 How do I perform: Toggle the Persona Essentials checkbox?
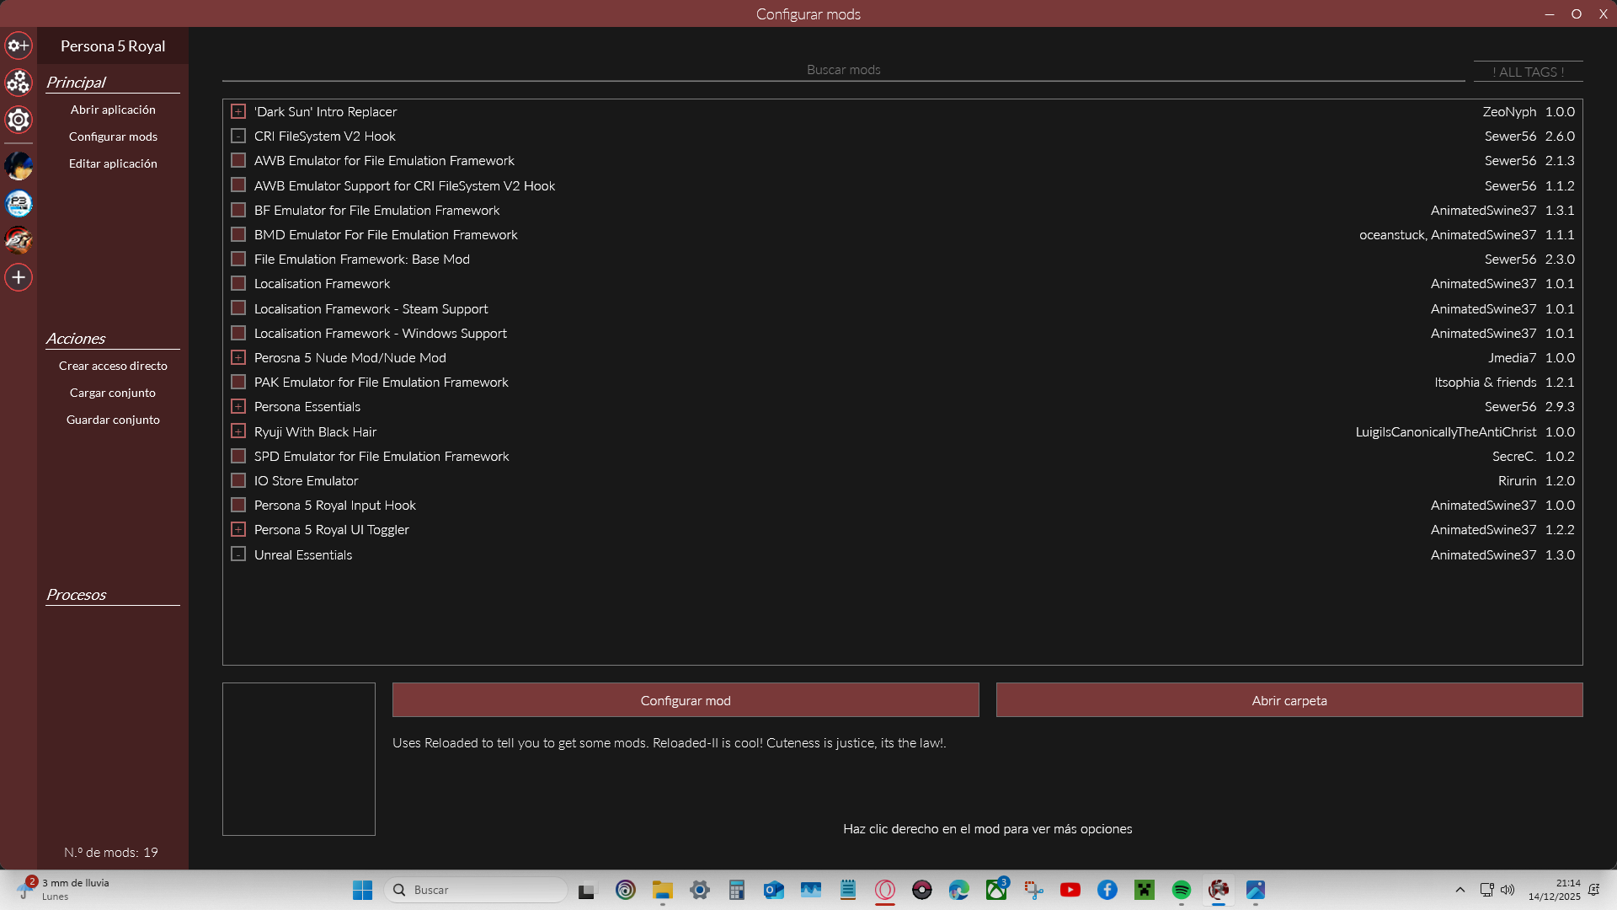click(x=238, y=406)
